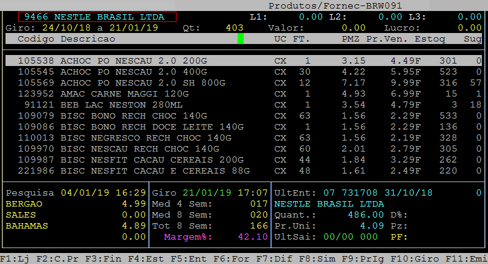
Task: Click the green cursor block in header
Action: point(241,39)
